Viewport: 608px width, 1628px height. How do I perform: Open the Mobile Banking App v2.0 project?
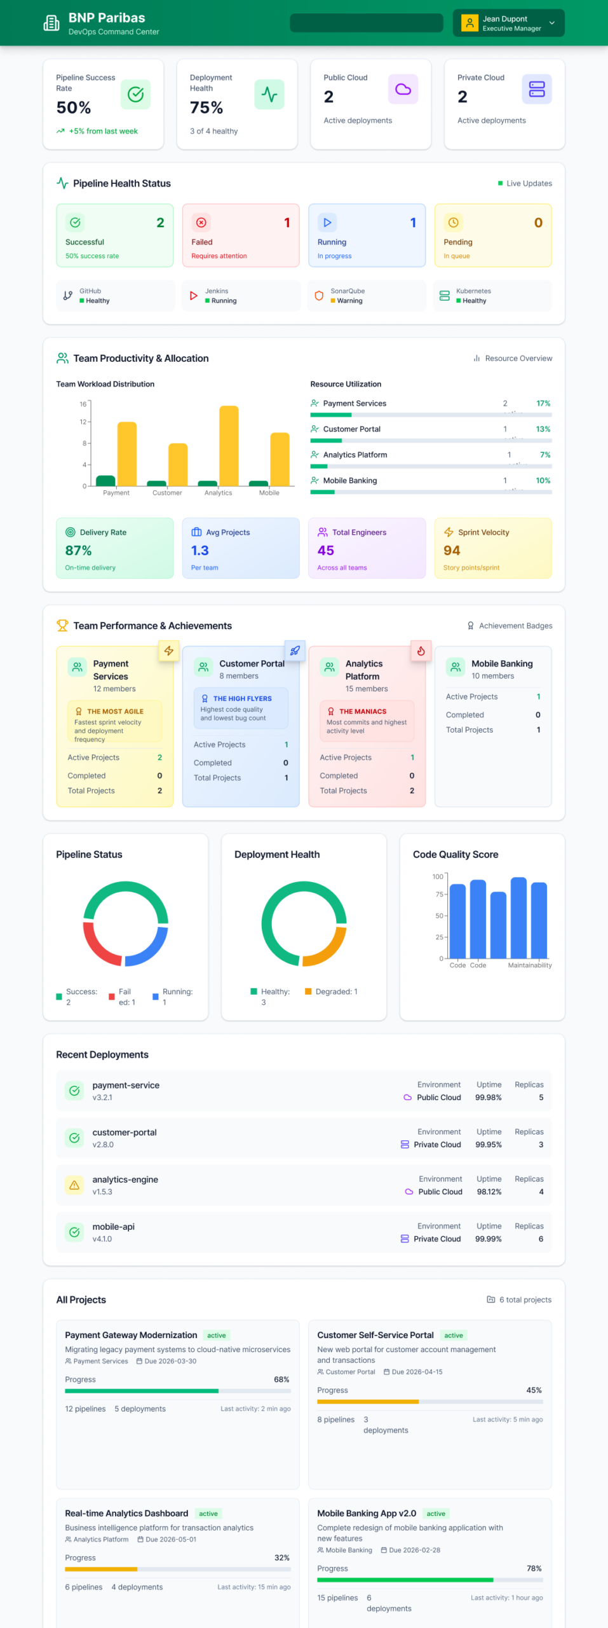pyautogui.click(x=367, y=1514)
